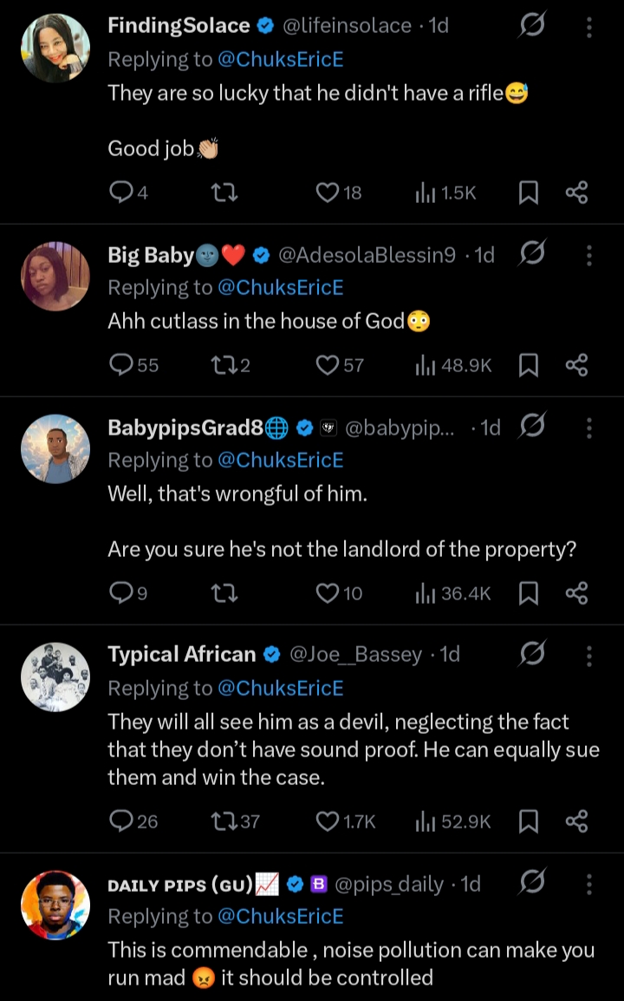Repost FindingSolace's reply

tap(224, 193)
